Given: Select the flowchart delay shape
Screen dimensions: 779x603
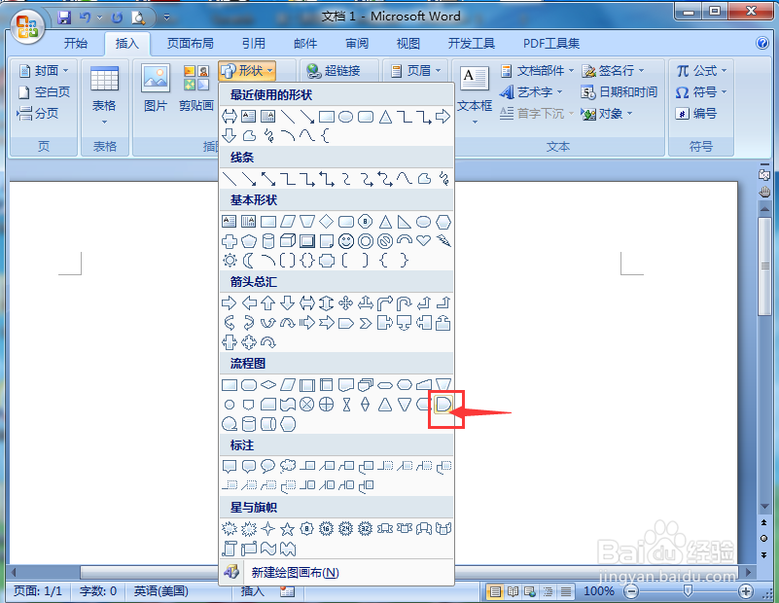Looking at the screenshot, I should point(443,405).
